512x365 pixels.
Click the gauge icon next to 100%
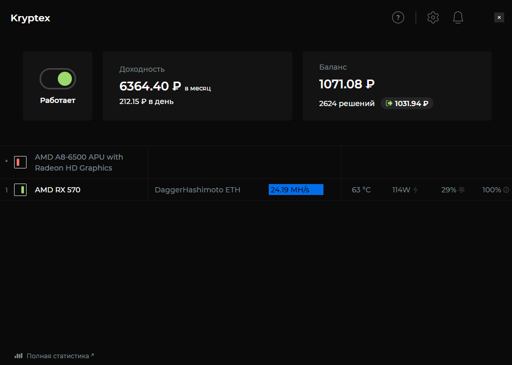pyautogui.click(x=506, y=190)
